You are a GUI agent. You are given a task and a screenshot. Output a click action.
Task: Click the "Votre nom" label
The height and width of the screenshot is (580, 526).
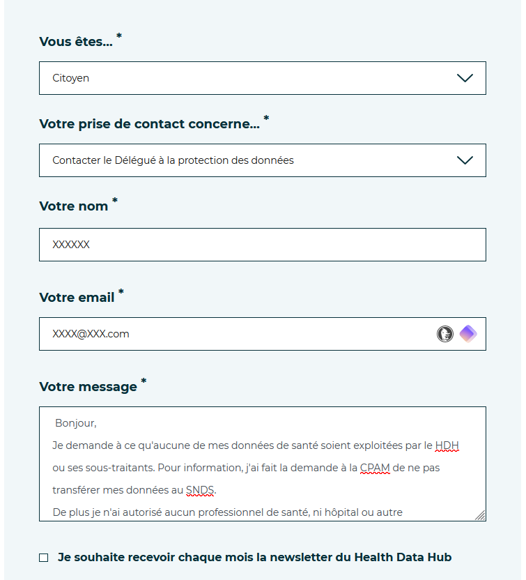tap(74, 206)
